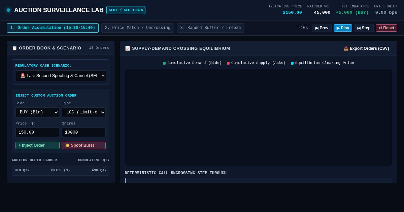Click the Inject Order button
This screenshot has width=404, height=212.
[37, 145]
